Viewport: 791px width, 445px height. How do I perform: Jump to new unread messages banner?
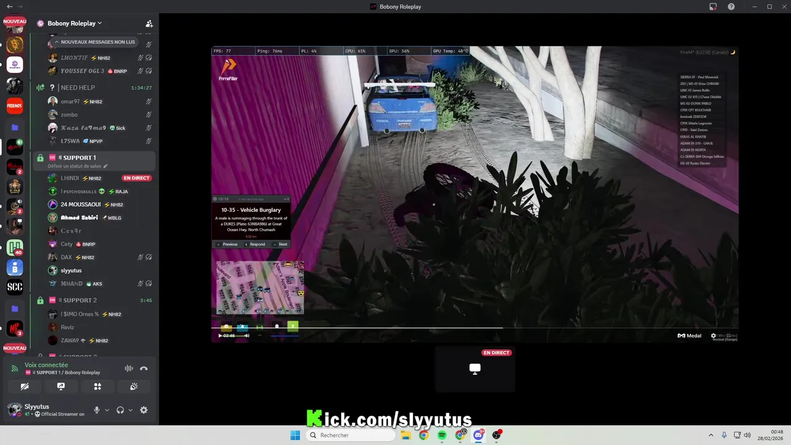[94, 42]
